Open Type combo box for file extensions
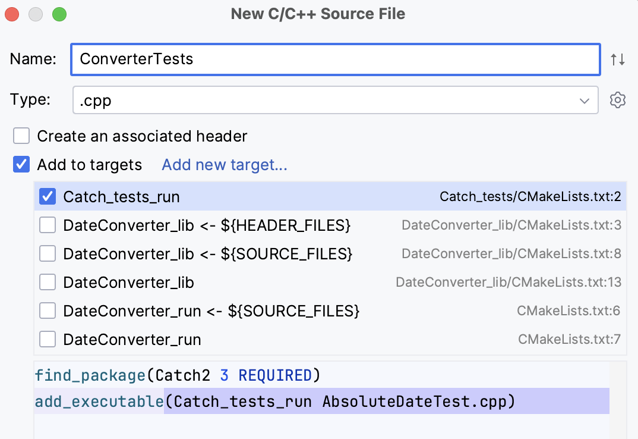This screenshot has width=638, height=439. click(333, 100)
